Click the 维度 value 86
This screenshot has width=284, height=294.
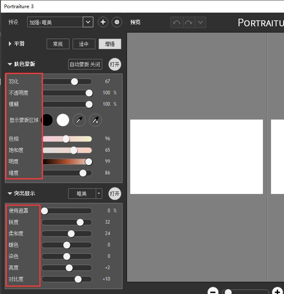[108, 173]
